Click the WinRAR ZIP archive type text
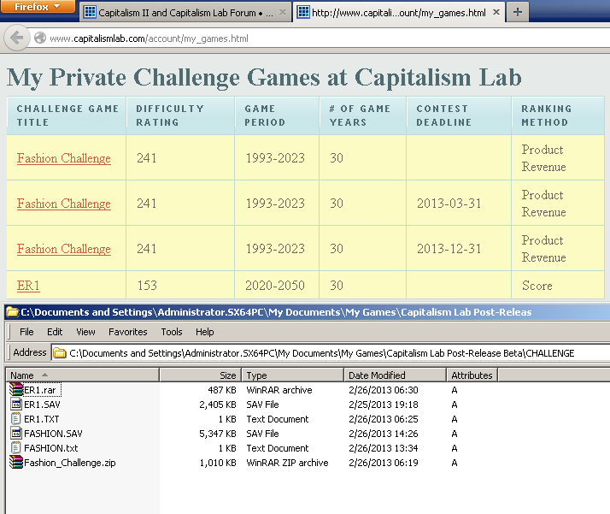Viewport: 610px width, 514px height. click(287, 463)
